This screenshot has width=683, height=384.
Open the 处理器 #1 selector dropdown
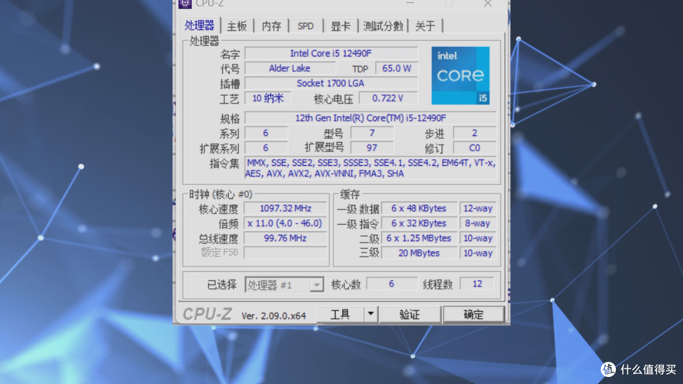click(318, 284)
